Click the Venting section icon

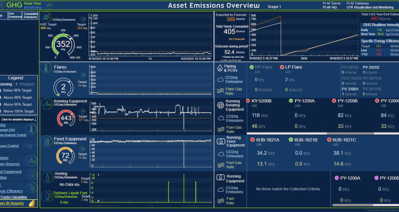pos(46,176)
